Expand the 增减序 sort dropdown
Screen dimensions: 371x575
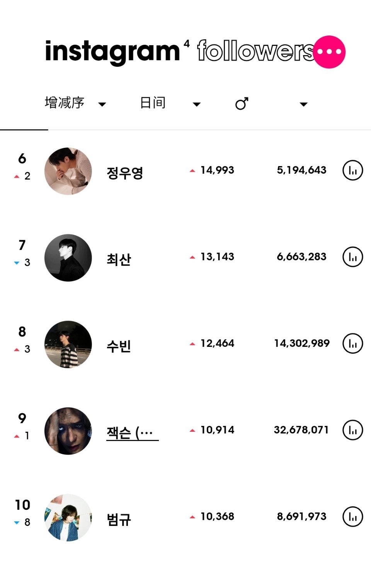tap(75, 103)
